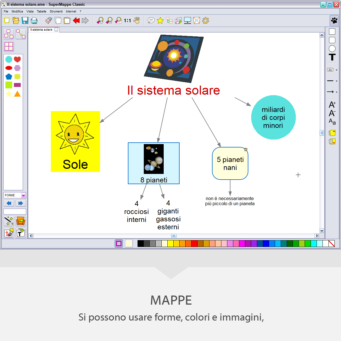Click the tree structure outline icon

pos(169,20)
